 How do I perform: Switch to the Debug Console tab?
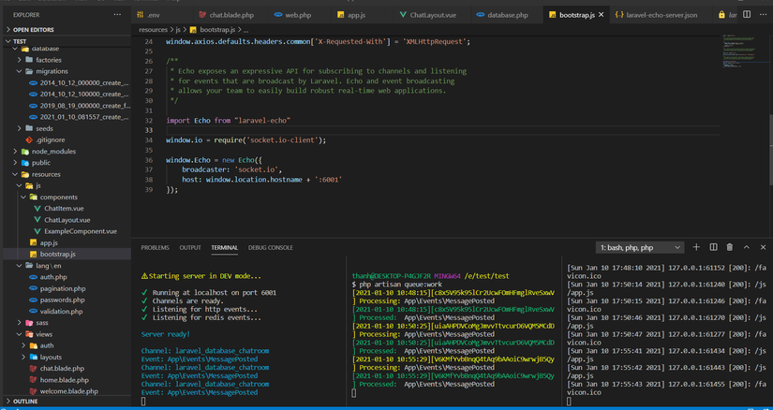(271, 247)
